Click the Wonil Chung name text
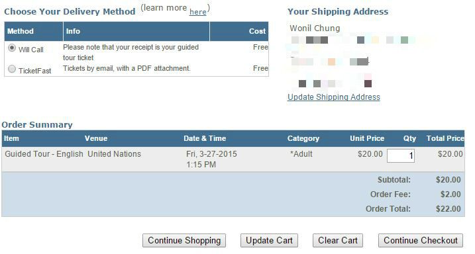Viewport: 475px width, 254px height. [315, 28]
